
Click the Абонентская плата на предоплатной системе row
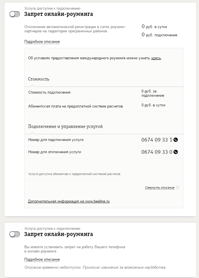[76, 106]
